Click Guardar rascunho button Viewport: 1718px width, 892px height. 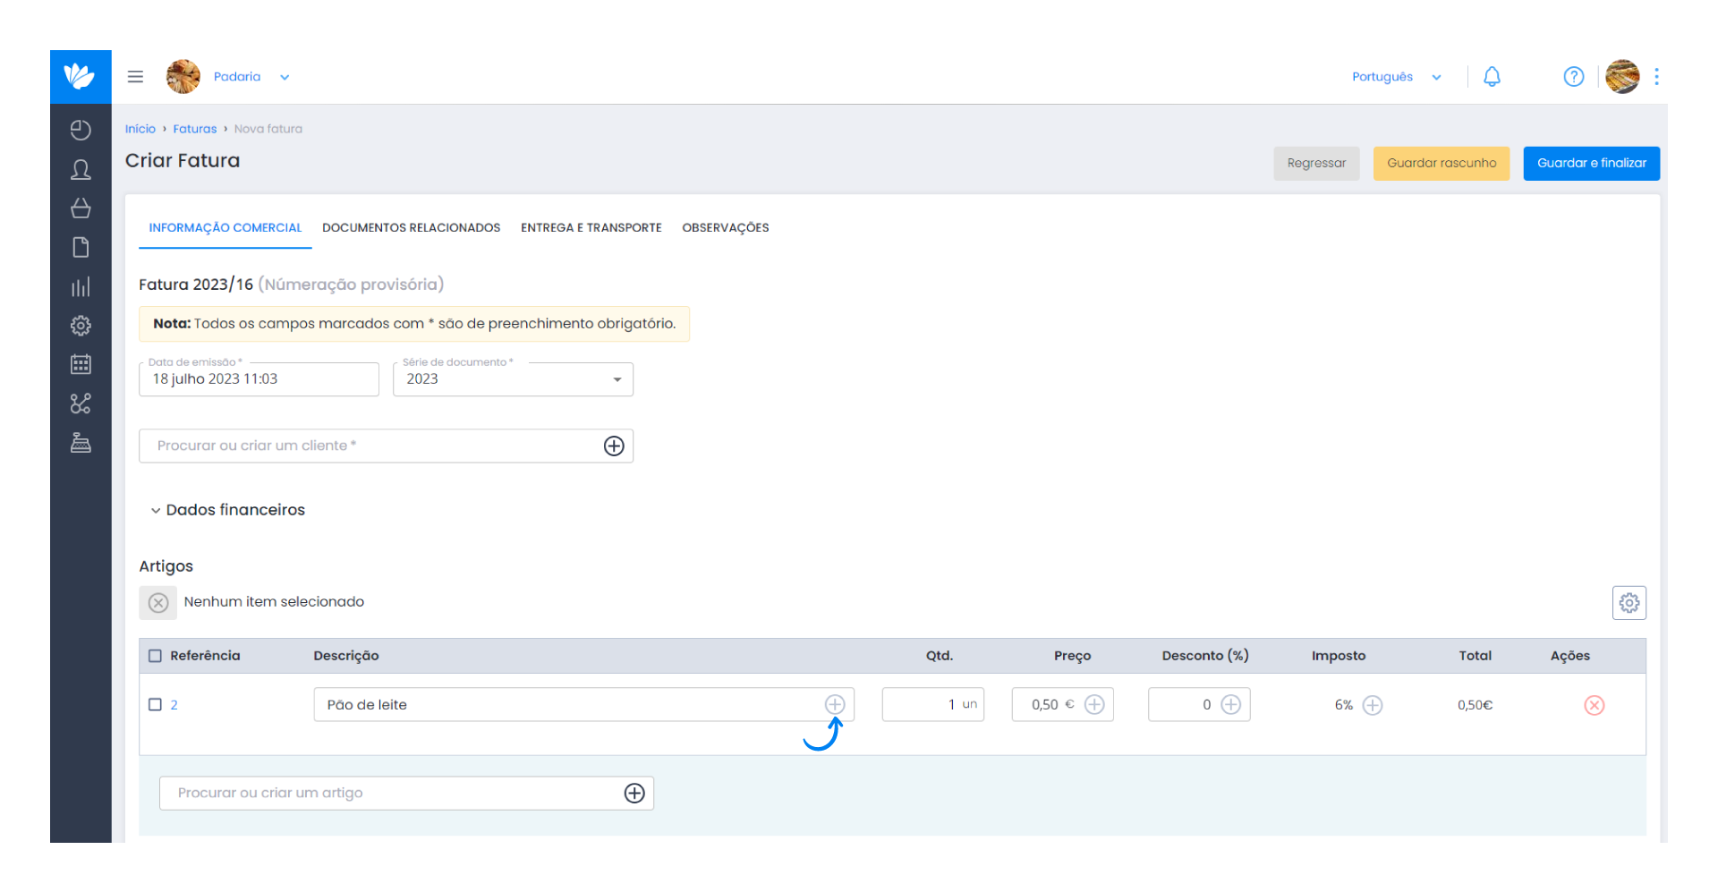tap(1442, 164)
